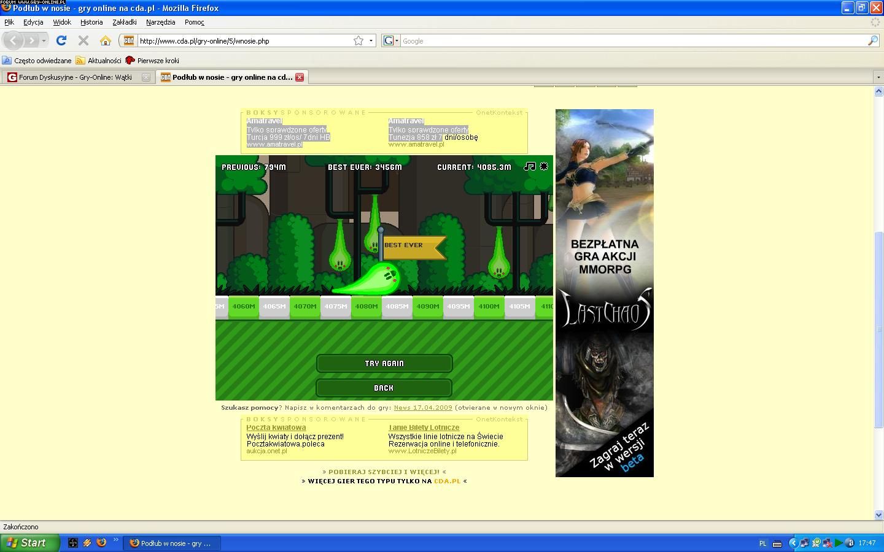This screenshot has height=552, width=884.
Task: Click the scrollbar down arrow
Action: pyautogui.click(x=878, y=515)
